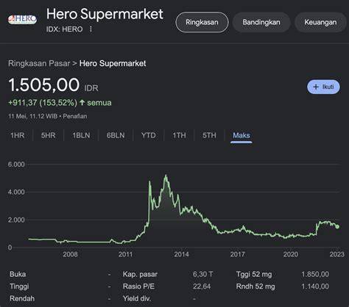Select the 1TH time range
Image resolution: width=349 pixels, height=307 pixels.
(x=179, y=135)
